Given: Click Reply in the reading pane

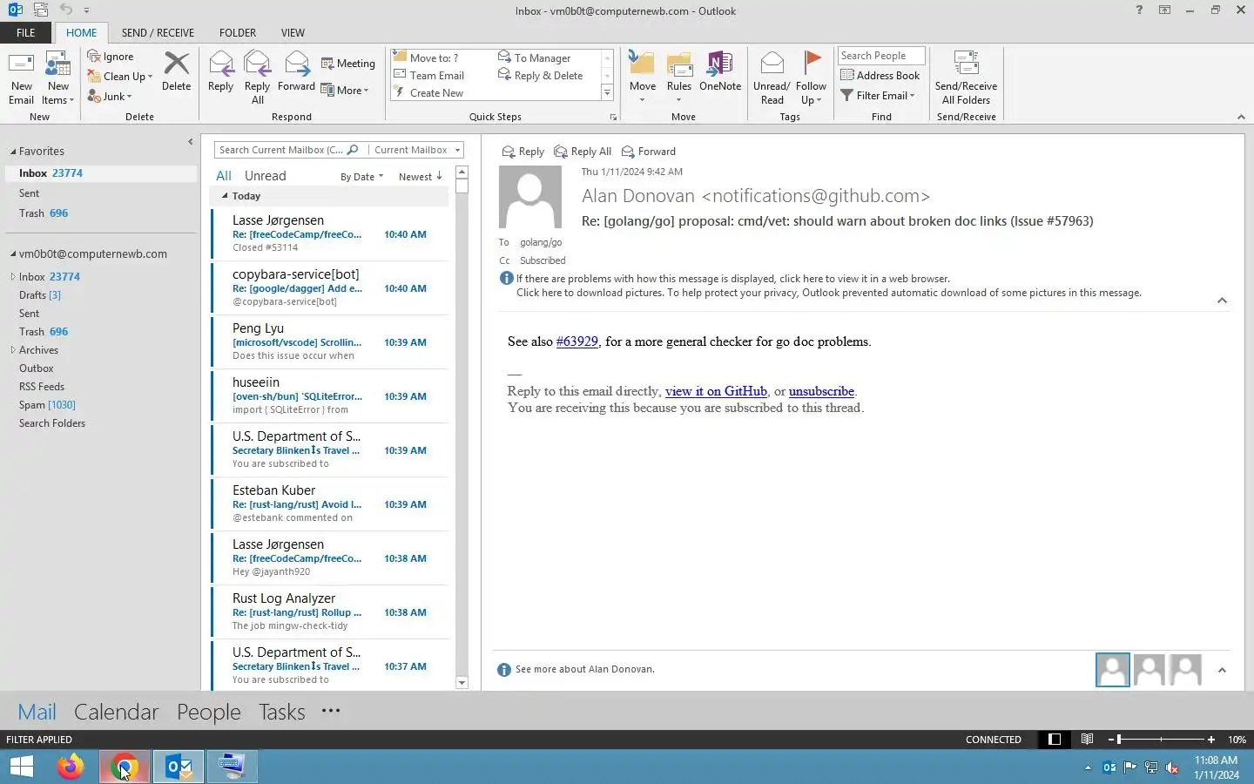Looking at the screenshot, I should point(522,152).
